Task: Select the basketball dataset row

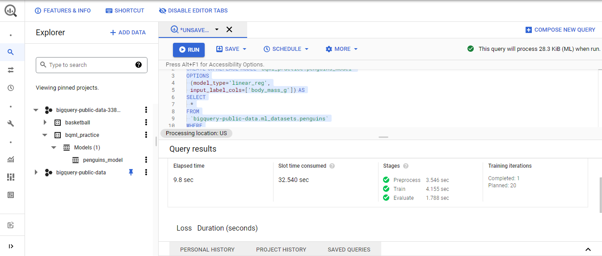Action: (x=77, y=122)
